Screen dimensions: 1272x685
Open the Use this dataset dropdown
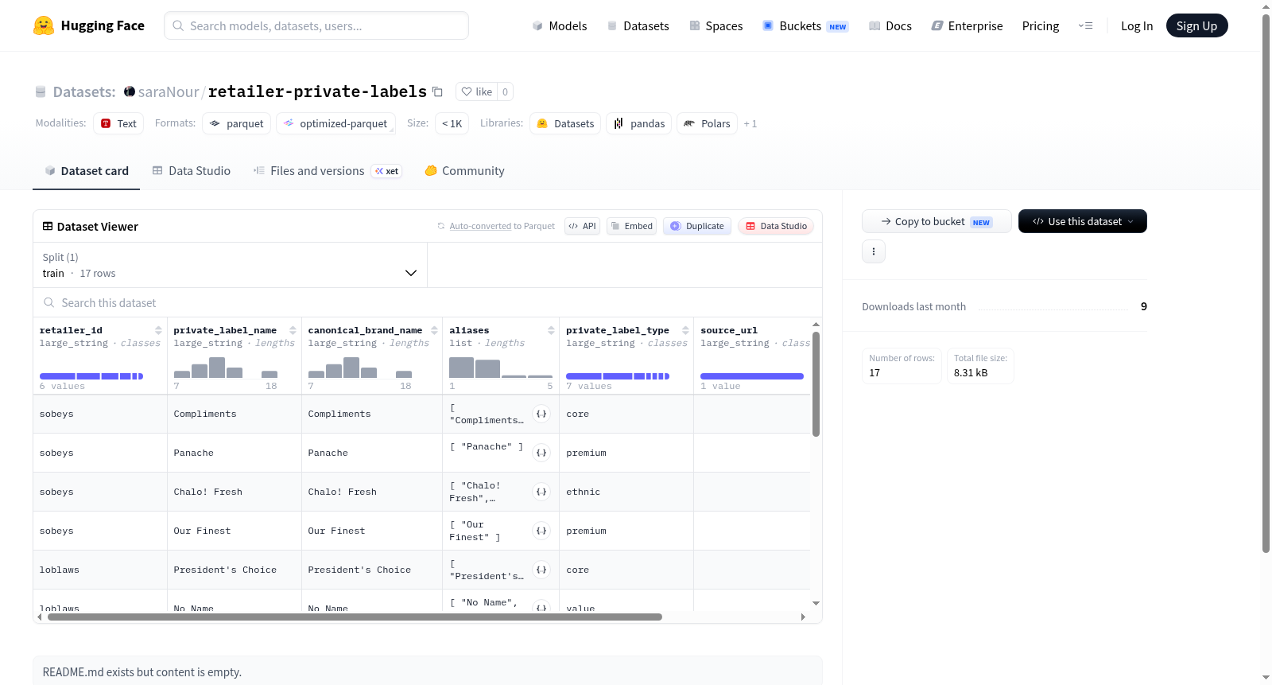(x=1083, y=221)
